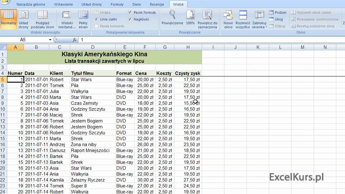345x194 pixels.
Task: Open the Formuły ribbon tab
Action: pyautogui.click(x=117, y=4)
